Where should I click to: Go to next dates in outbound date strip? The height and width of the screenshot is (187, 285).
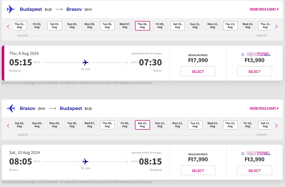tap(276, 27)
